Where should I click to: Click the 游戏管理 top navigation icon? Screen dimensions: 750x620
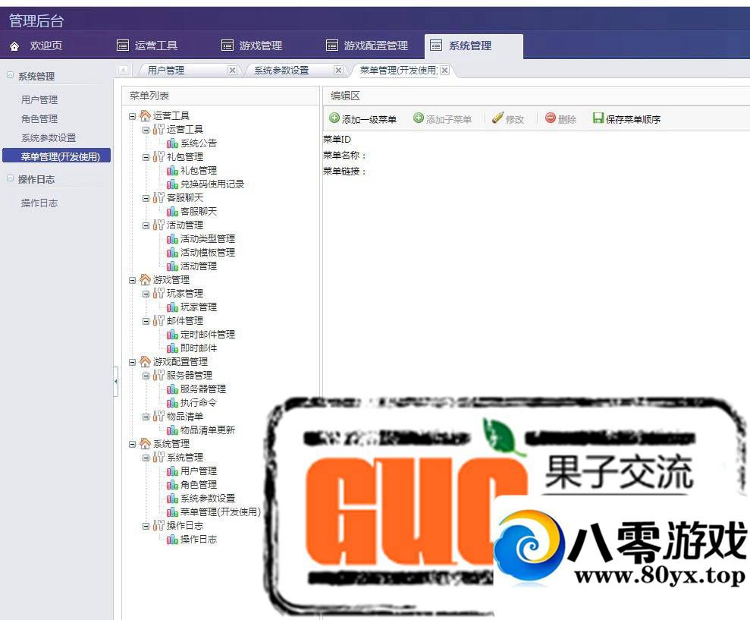coord(228,46)
